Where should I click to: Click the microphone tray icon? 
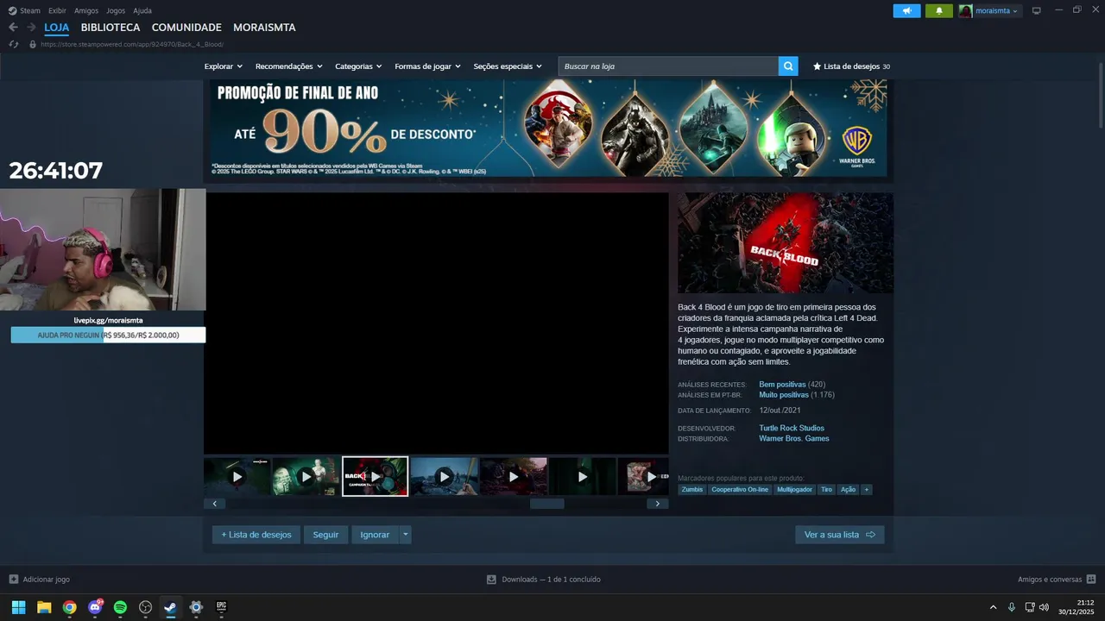(x=1012, y=607)
